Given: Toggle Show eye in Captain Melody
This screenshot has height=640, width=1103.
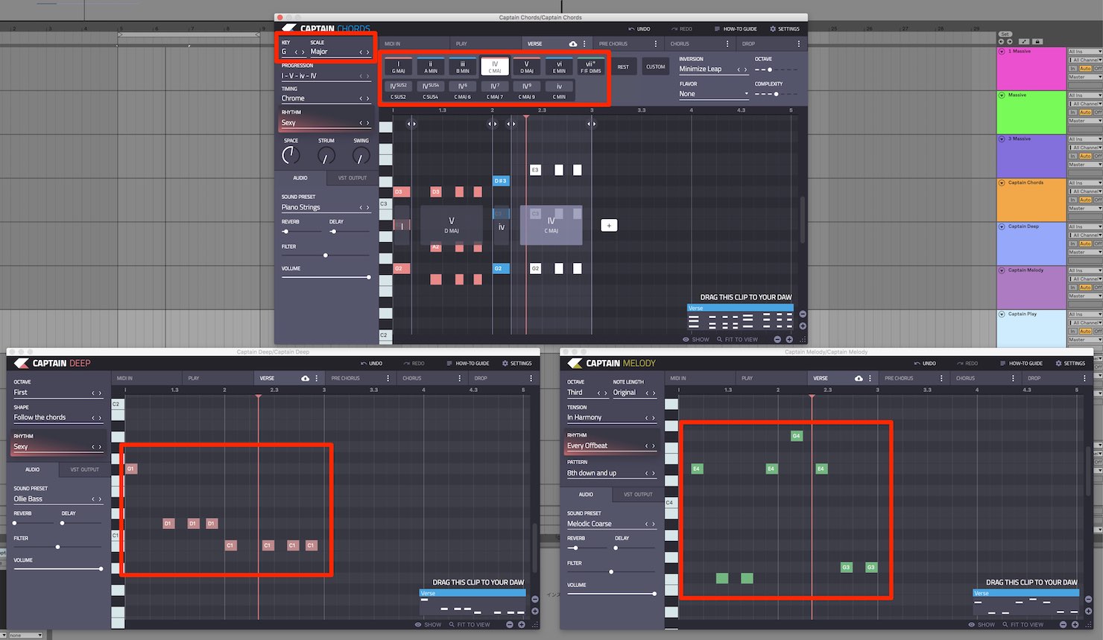Looking at the screenshot, I should (982, 625).
